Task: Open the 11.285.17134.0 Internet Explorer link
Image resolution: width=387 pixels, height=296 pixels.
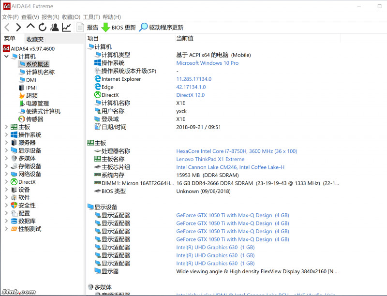Action: 194,79
